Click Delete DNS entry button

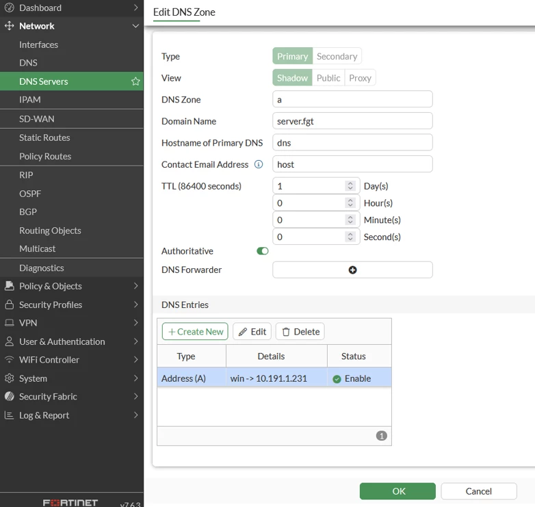tap(300, 331)
